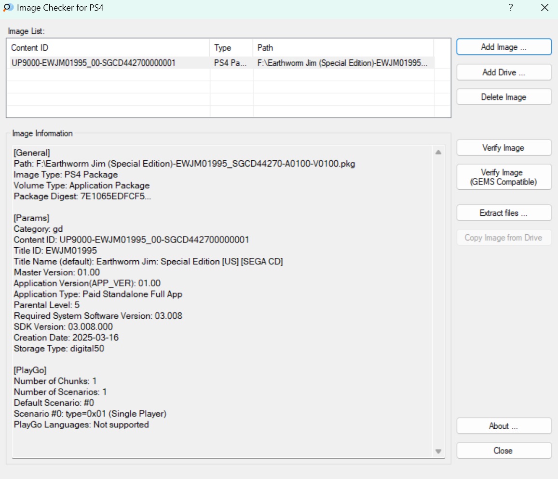Select the UP9000-EWJM01995 content ID row
This screenshot has height=479, width=558.
tap(94, 63)
